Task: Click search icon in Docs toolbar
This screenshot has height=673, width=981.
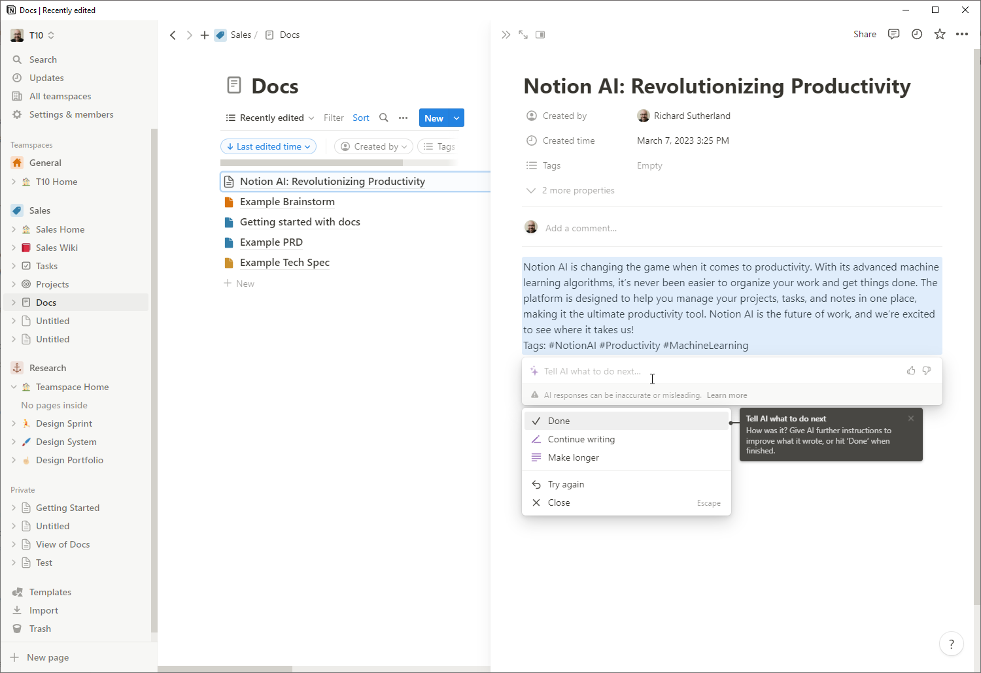Action: pos(384,118)
